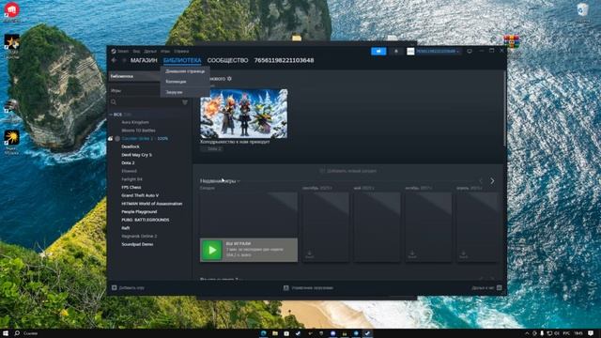
Task: Open the news settings gear icon
Action: point(229,79)
